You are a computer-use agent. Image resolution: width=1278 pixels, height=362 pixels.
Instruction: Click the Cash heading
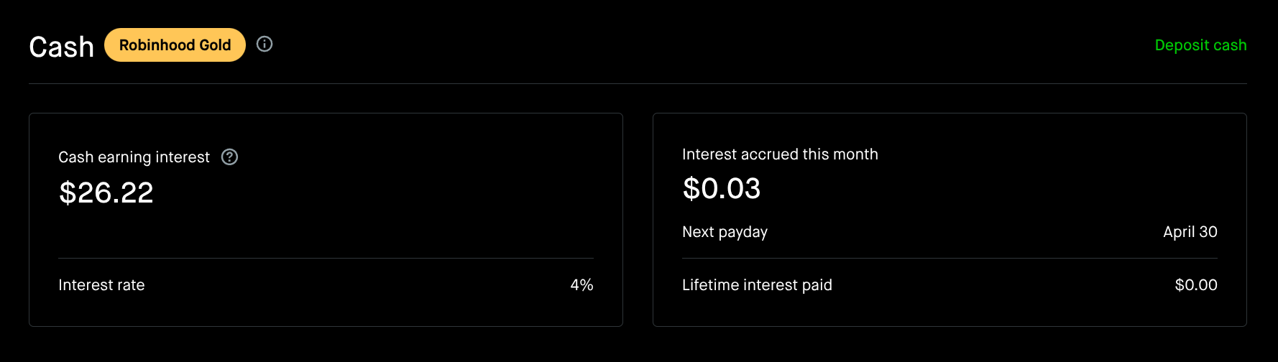point(62,47)
